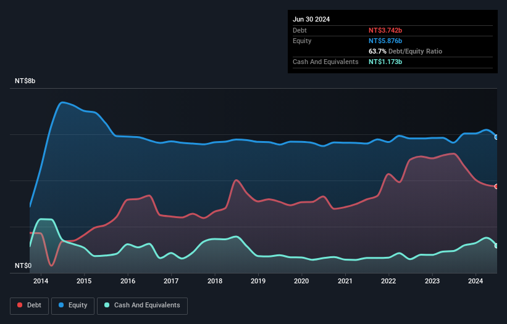Click the 2018 x-axis label
The height and width of the screenshot is (324, 507).
click(x=215, y=281)
